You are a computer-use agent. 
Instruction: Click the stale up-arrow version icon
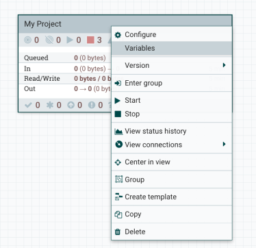71,105
